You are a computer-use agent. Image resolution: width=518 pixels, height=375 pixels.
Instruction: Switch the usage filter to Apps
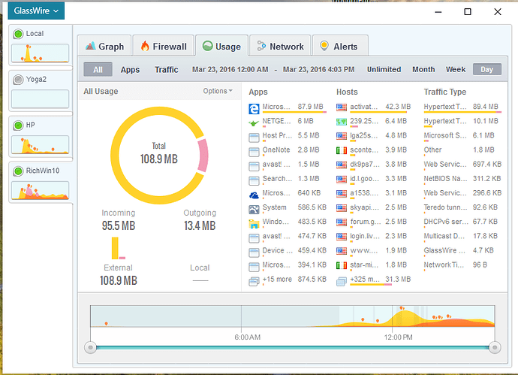click(130, 70)
